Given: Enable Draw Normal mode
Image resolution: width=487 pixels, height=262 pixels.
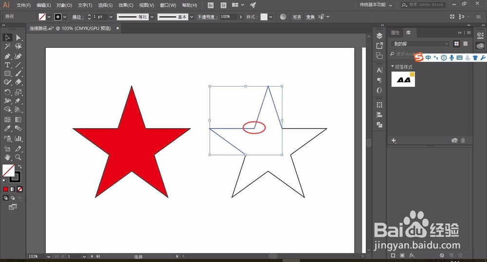Looking at the screenshot, I should coord(5,198).
